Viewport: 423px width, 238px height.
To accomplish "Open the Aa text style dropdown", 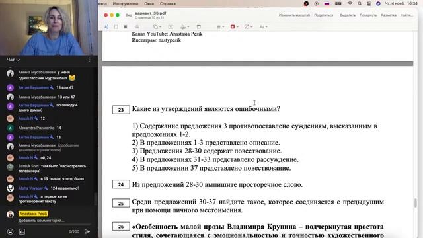I will [263, 26].
